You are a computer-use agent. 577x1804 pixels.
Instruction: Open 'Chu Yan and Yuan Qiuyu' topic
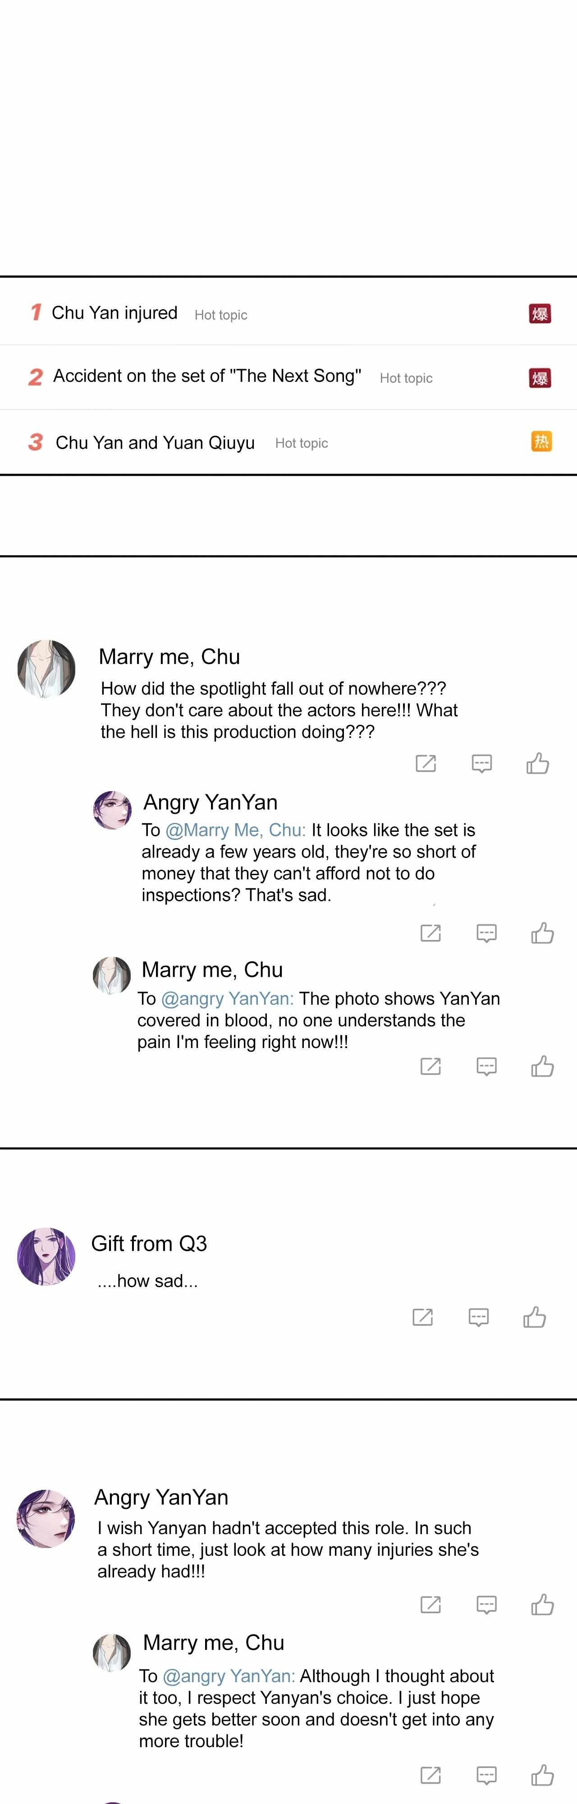coord(155,443)
